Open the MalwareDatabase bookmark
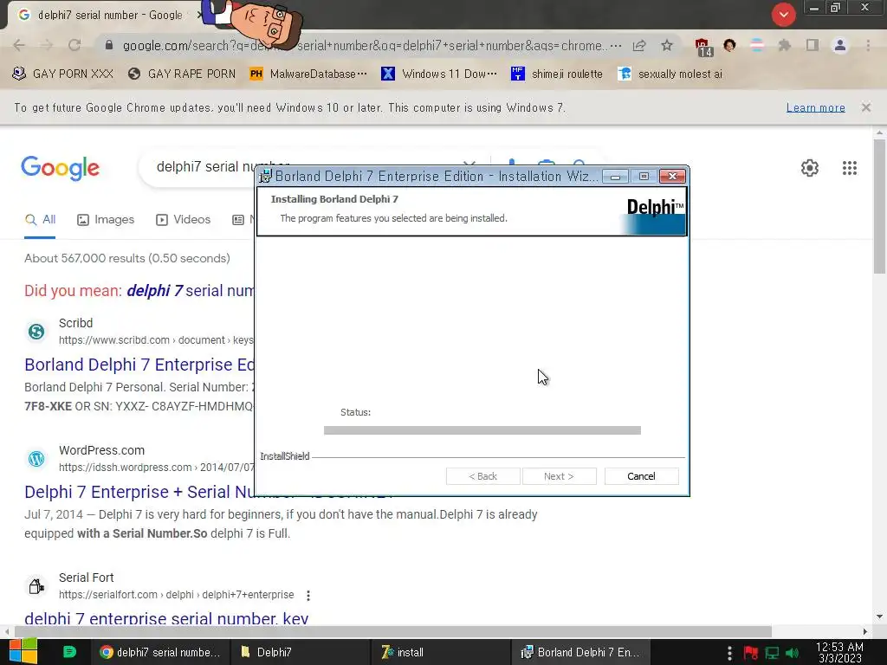This screenshot has width=887, height=665. point(308,74)
